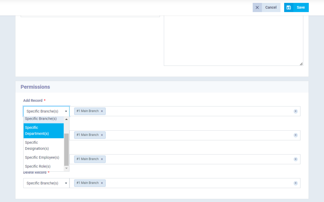Click the text area resize handle
This screenshot has width=324, height=202.
[x=301, y=64]
